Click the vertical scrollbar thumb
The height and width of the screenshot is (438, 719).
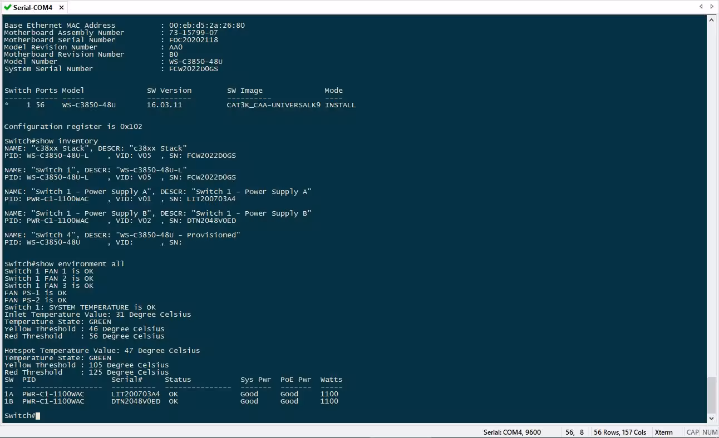coord(712,394)
